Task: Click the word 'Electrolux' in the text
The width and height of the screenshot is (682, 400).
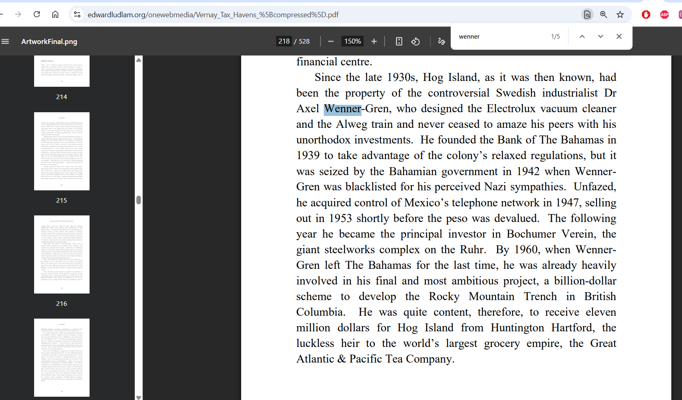Action: click(511, 109)
